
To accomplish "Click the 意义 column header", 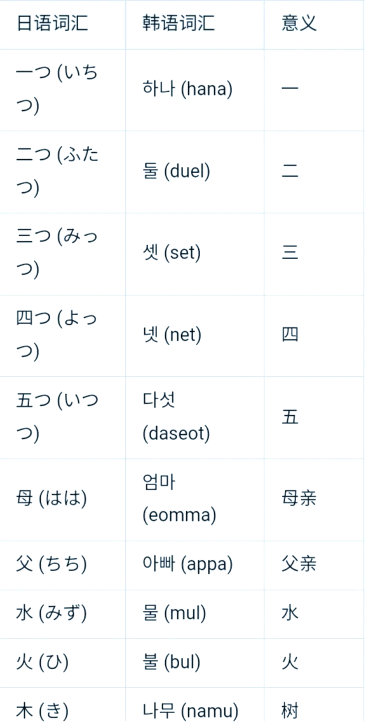I will [x=315, y=24].
